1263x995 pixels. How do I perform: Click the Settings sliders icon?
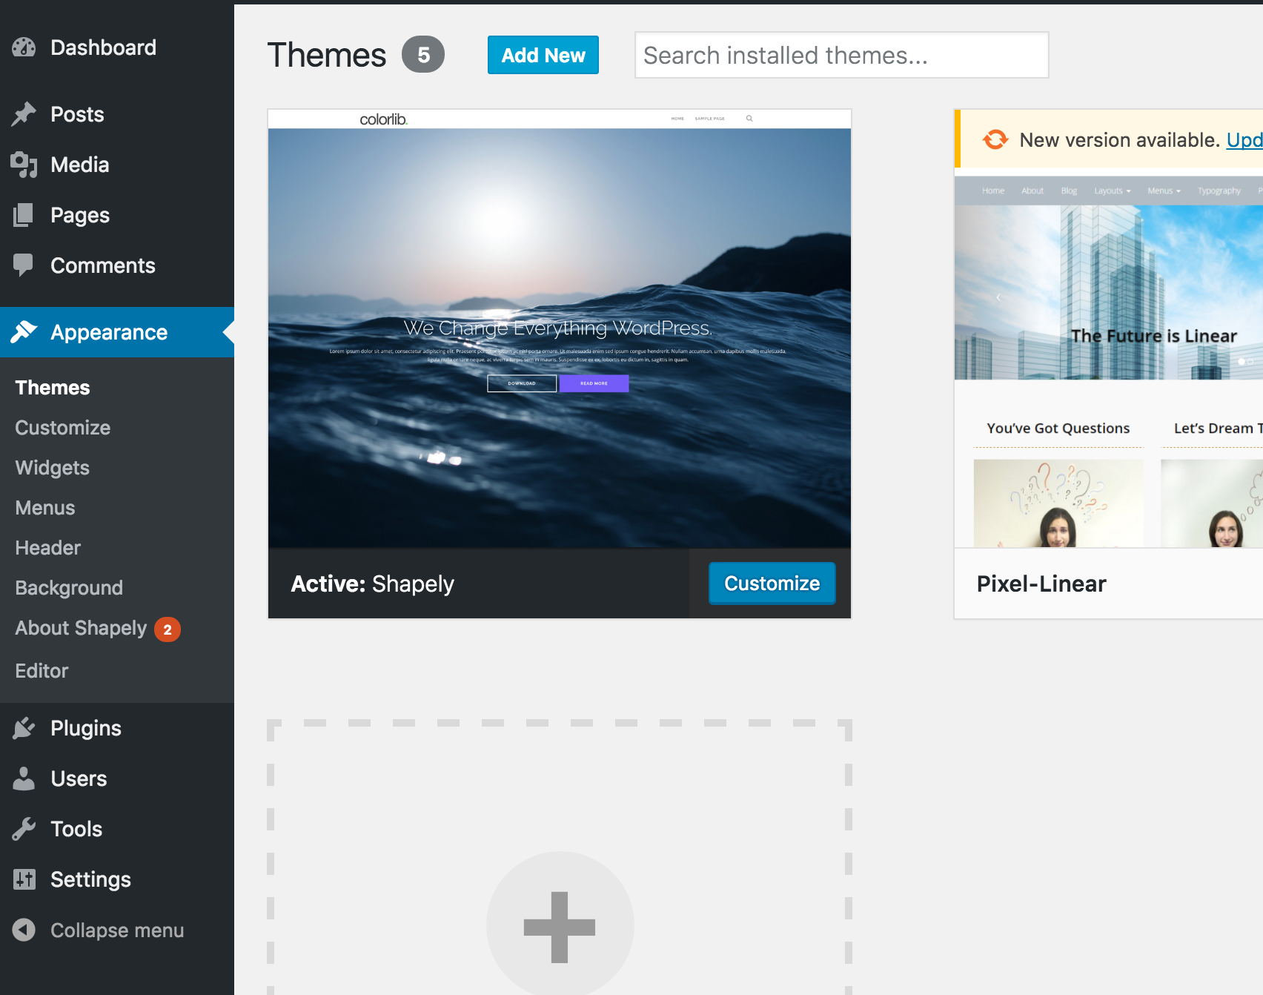coord(24,879)
